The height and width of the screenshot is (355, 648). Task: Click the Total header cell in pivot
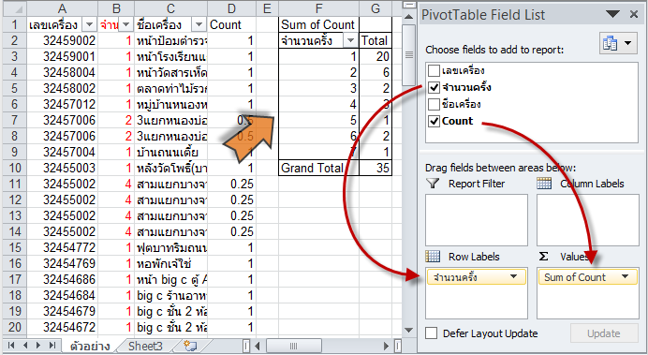click(x=375, y=40)
